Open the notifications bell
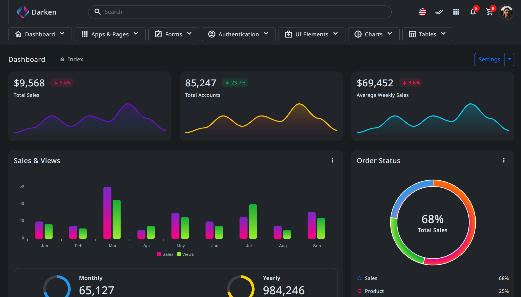This screenshot has height=297, width=521. click(473, 12)
